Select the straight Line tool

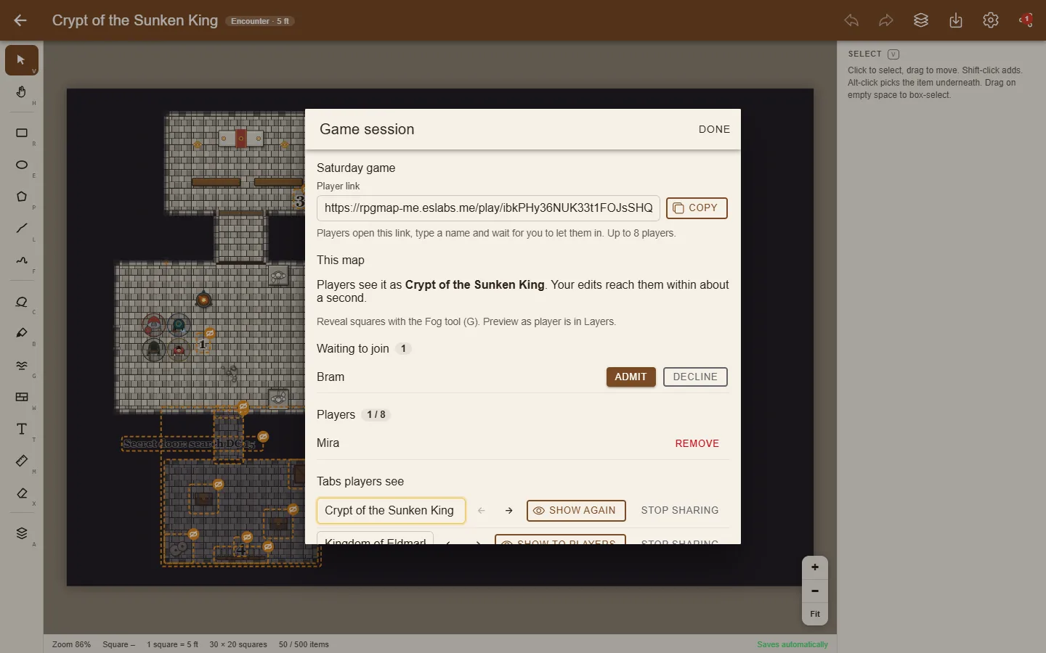coord(21,229)
